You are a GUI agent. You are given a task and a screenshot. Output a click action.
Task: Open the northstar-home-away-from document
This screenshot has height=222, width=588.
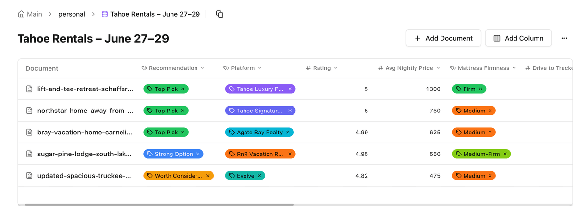85,111
